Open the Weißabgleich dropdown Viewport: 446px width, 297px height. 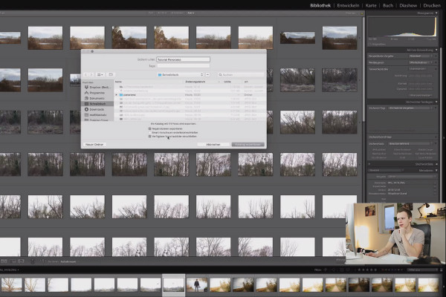(421, 62)
